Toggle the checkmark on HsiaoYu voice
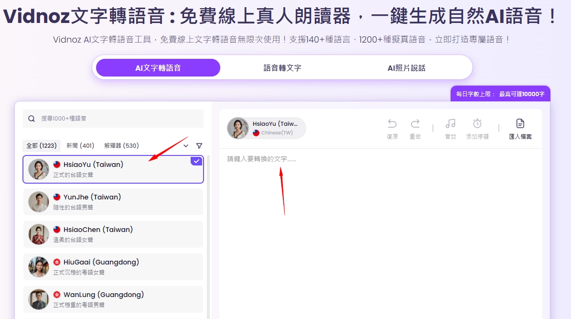Viewport: 571px width, 319px height. 196,161
